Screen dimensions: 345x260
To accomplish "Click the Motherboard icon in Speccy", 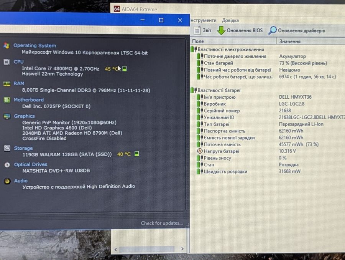I will coord(7,100).
